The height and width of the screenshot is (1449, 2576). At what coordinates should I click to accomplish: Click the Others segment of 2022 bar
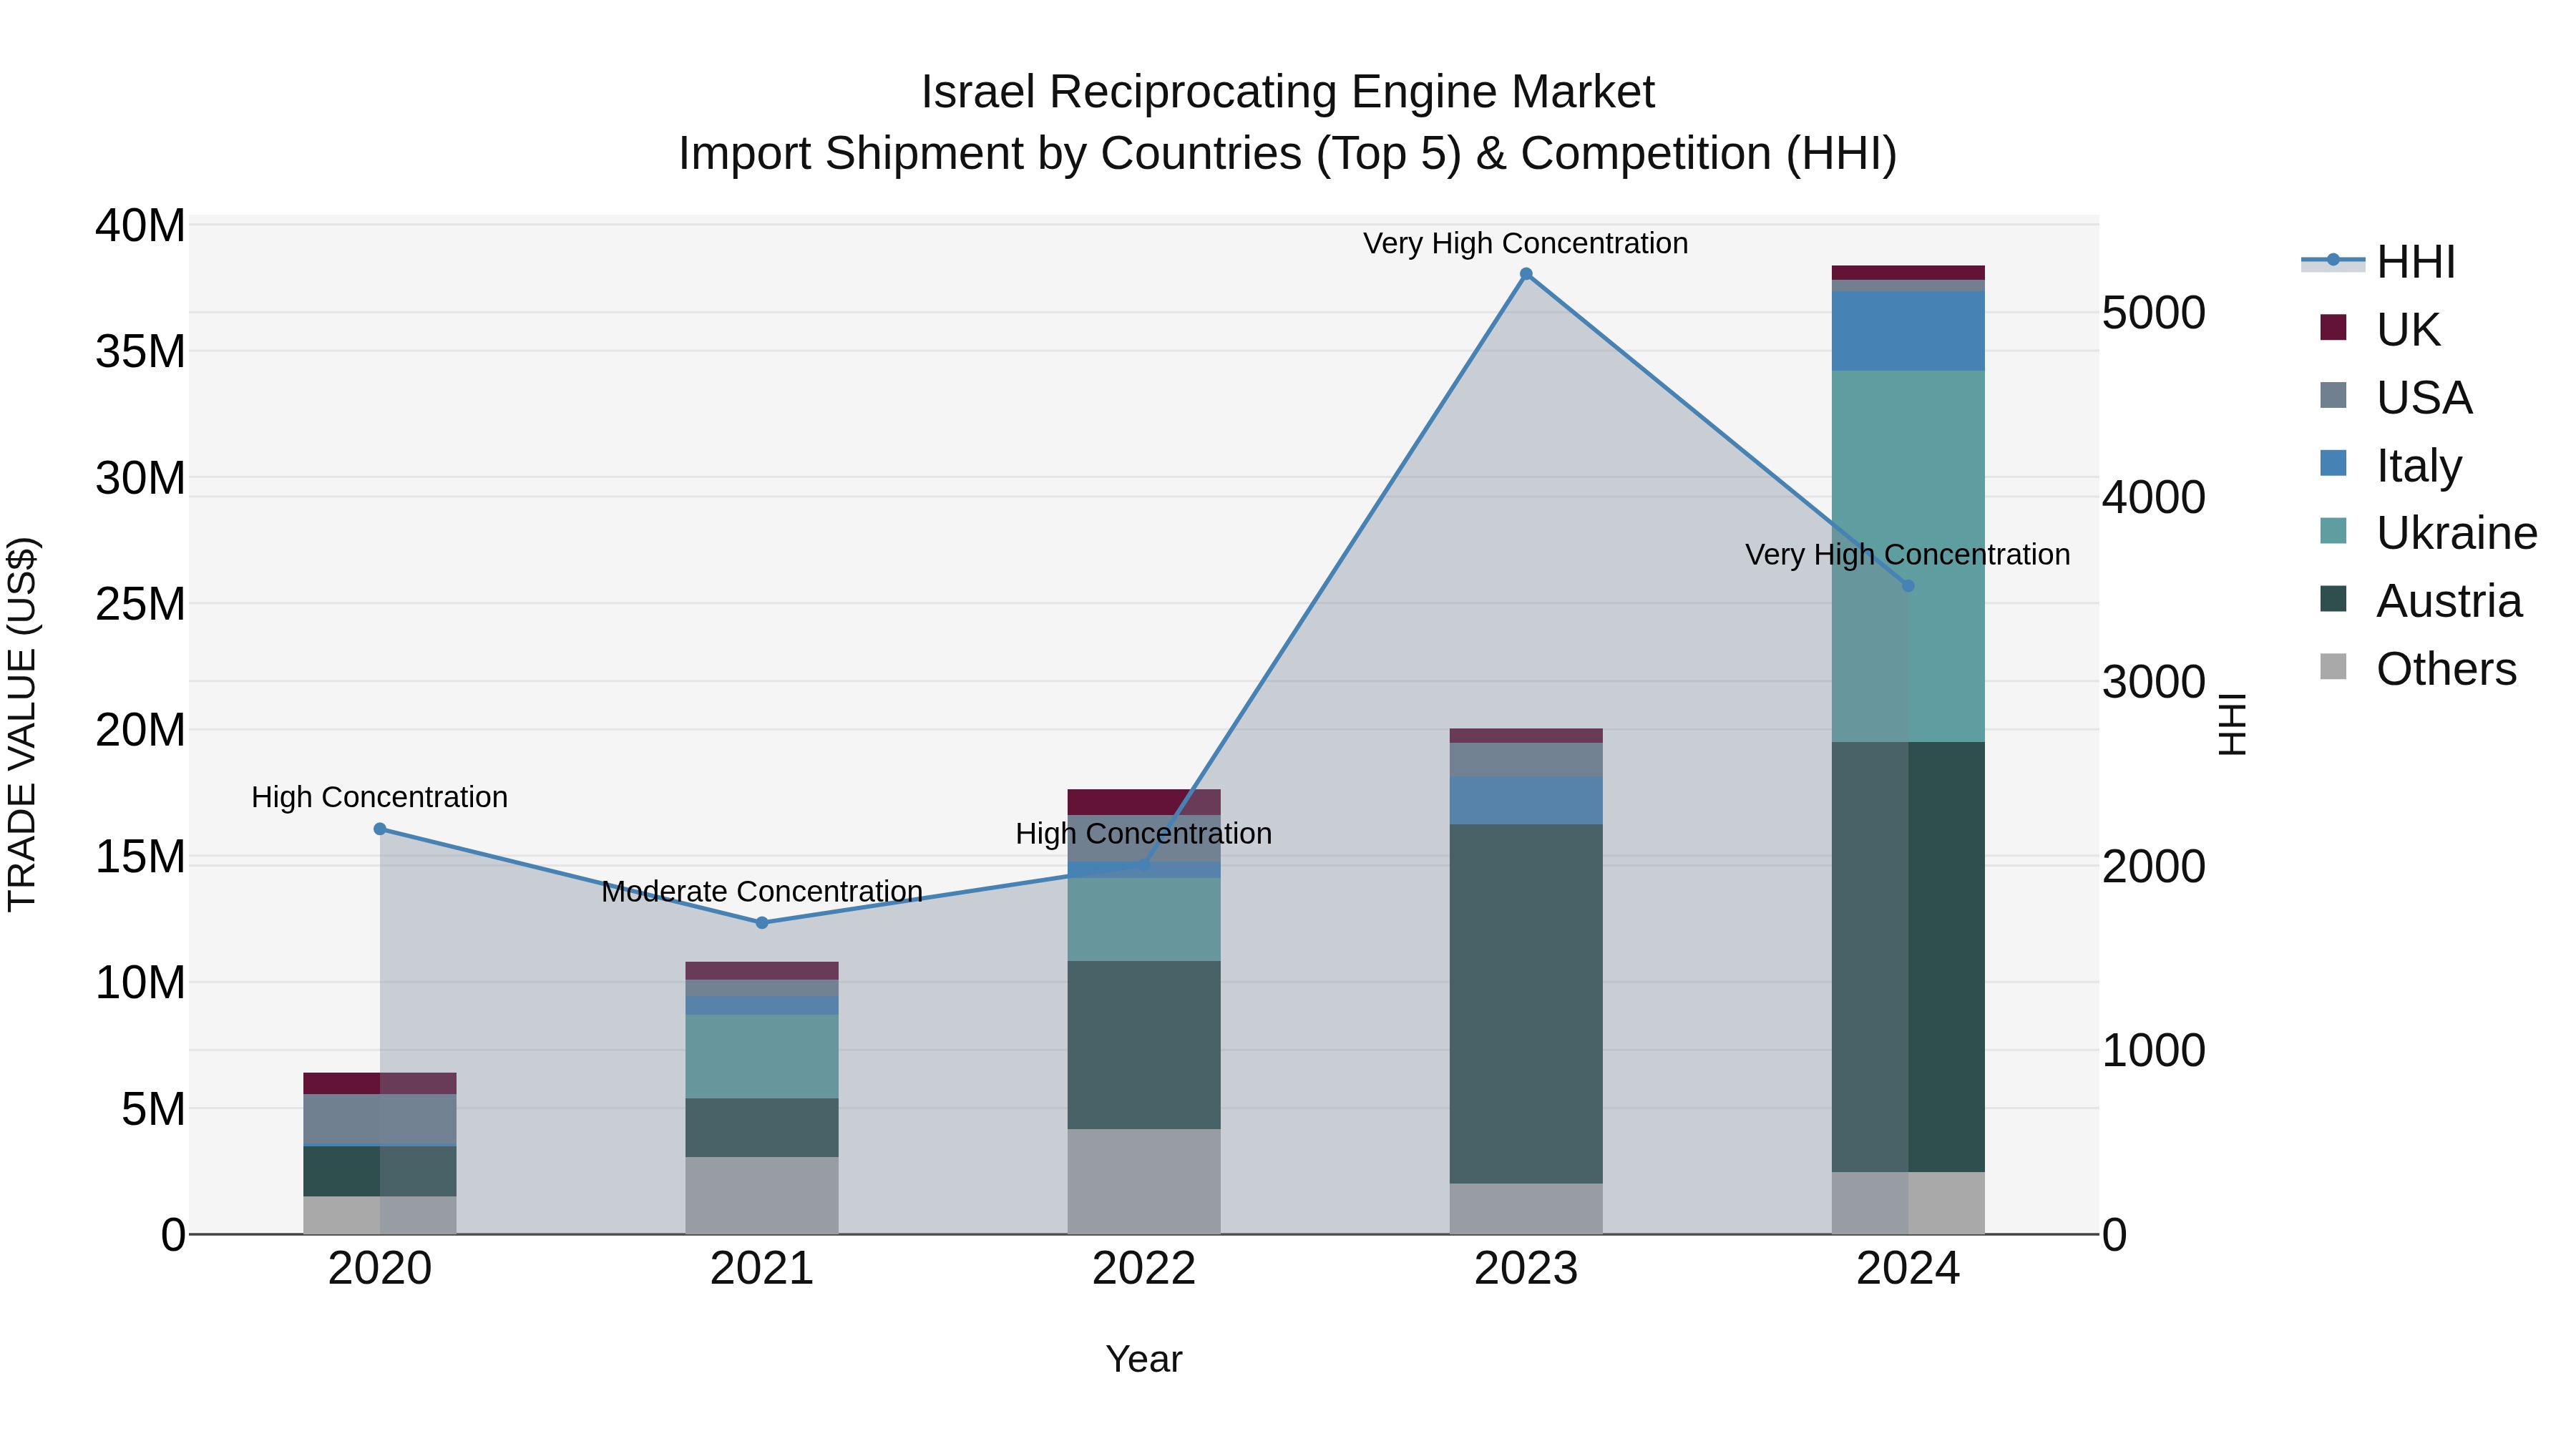(x=1144, y=1182)
